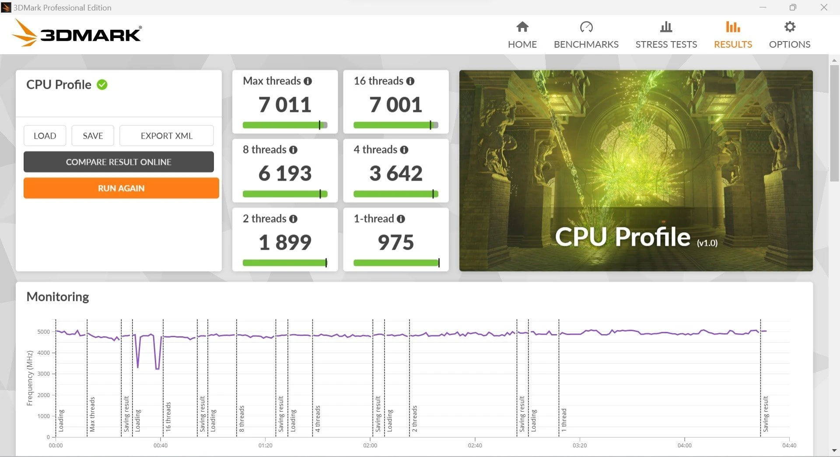840x457 pixels.
Task: Click COMPARE RESULT ONLINE button
Action: 119,162
